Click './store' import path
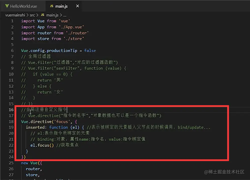Screen dimensions: 250x180 coord(74,39)
